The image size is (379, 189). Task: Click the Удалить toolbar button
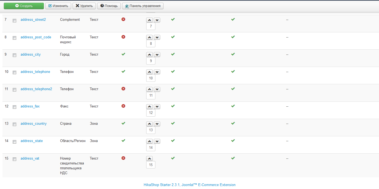84,6
